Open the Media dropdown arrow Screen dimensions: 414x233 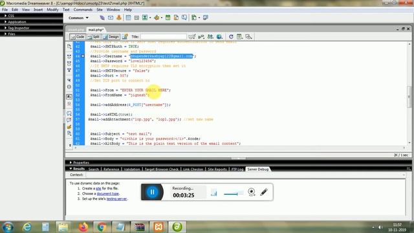161,18
